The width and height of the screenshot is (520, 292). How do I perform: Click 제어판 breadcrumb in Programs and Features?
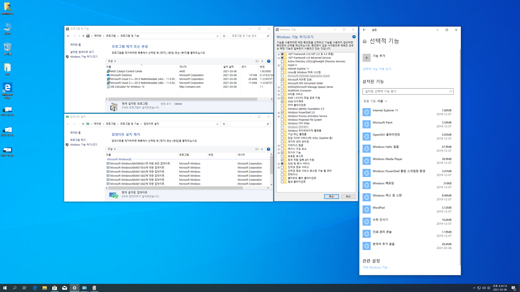tap(98, 36)
